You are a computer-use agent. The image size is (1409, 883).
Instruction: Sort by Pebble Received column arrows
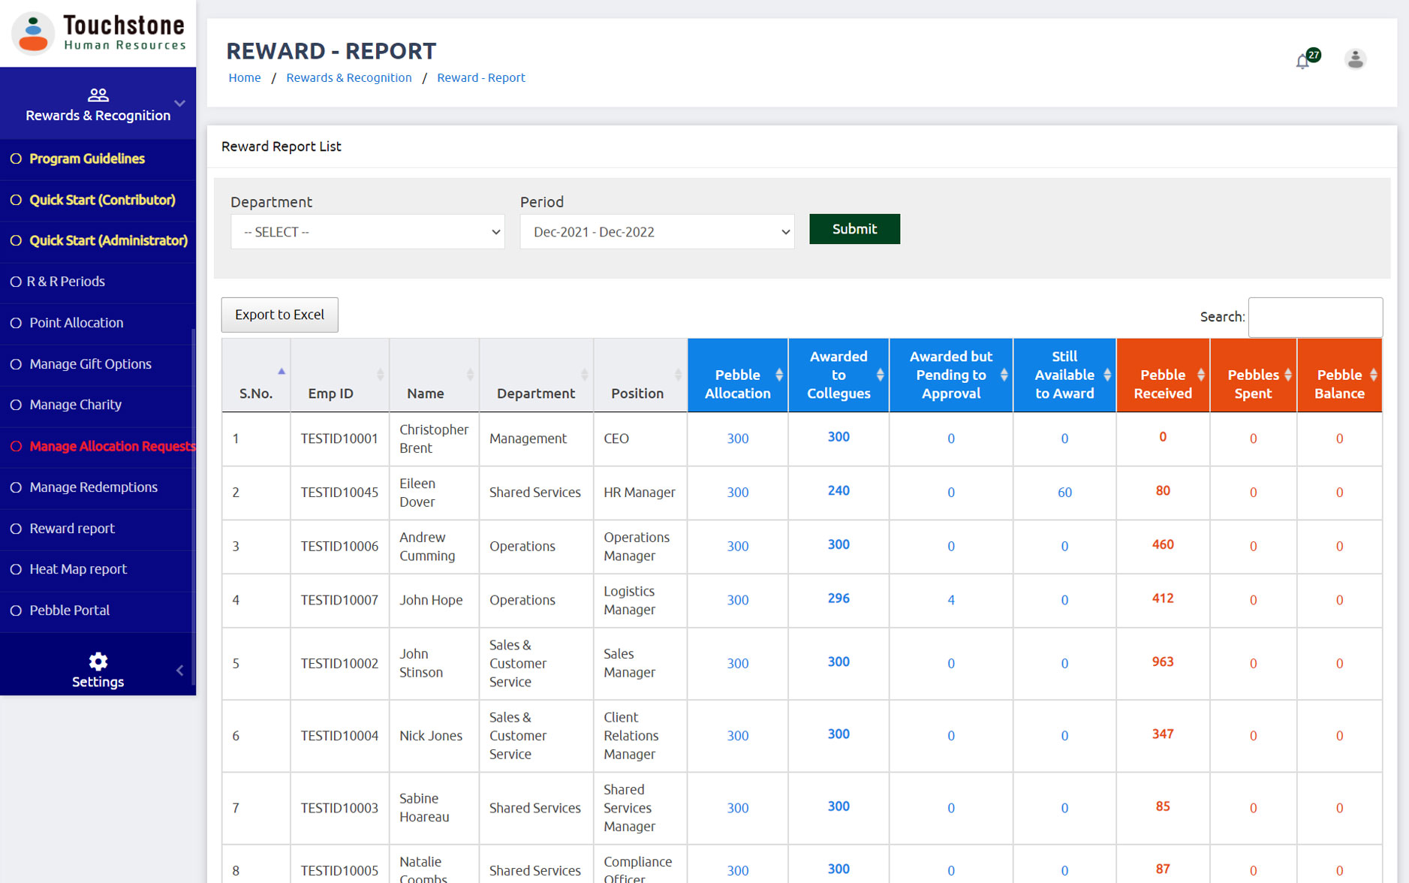tap(1200, 375)
